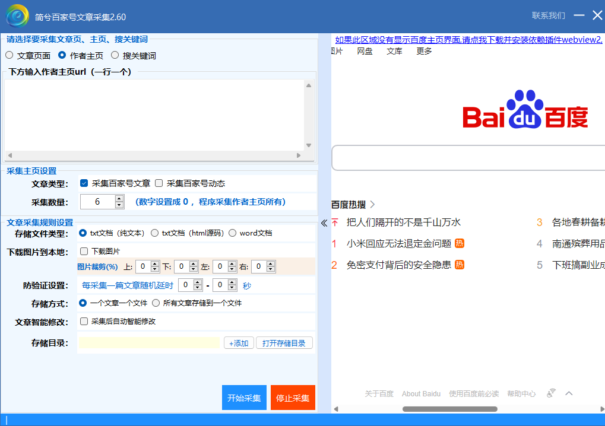605x426 pixels.
Task: Click the Baidu page scroll-left arrow
Action: (336, 409)
